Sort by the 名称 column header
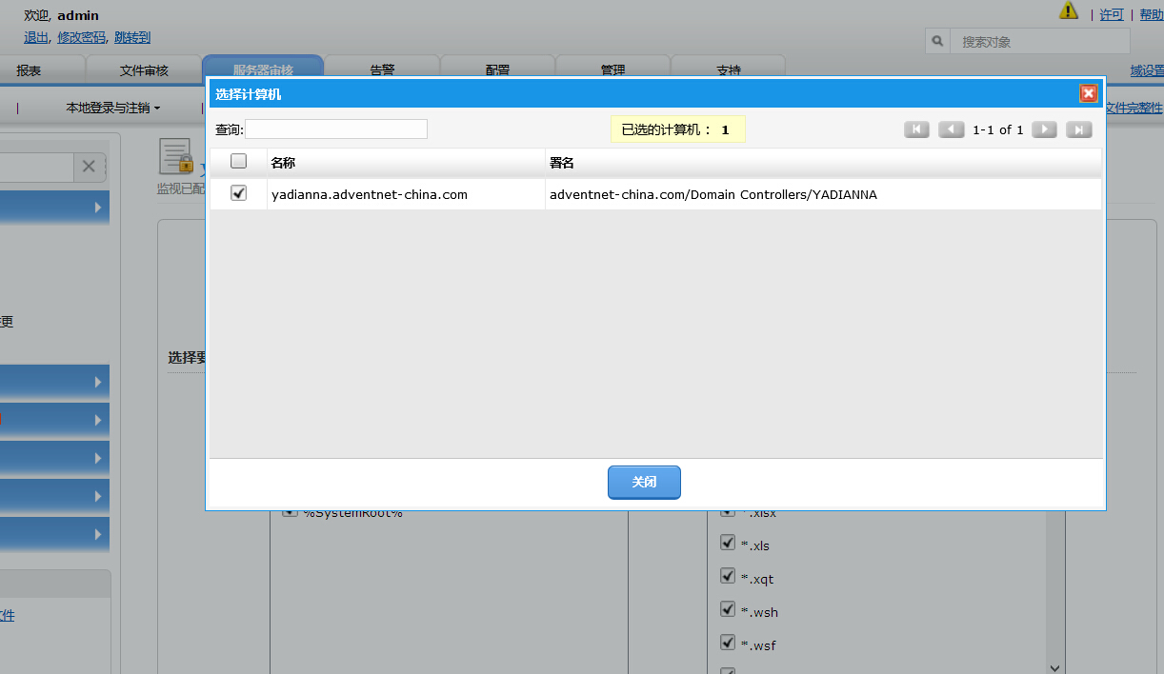Screen dimensions: 1164x674 click(283, 163)
